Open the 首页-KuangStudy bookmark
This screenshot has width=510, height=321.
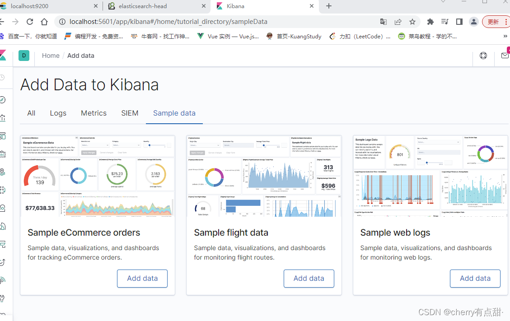294,37
